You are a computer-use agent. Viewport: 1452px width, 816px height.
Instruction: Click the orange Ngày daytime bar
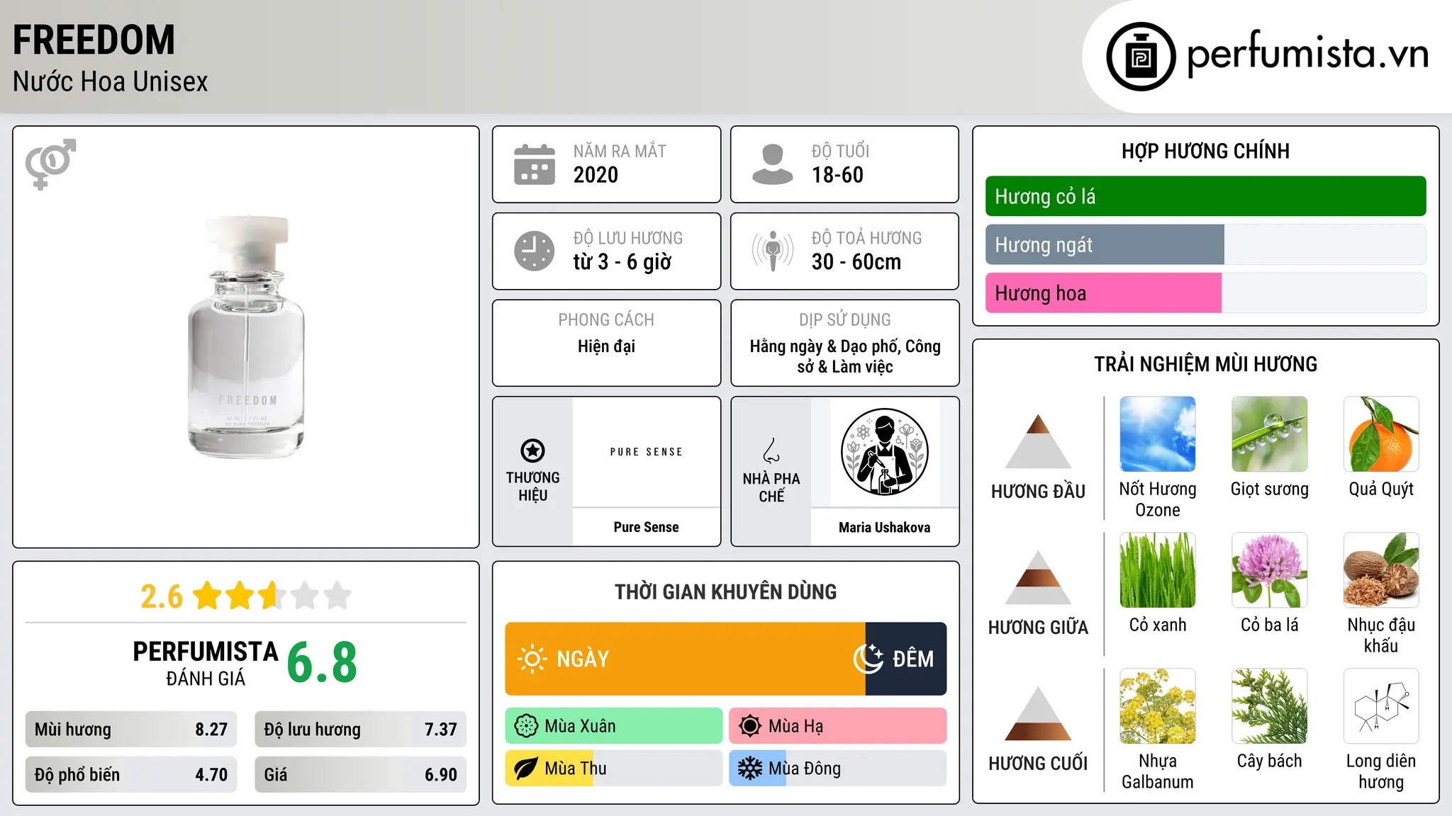[x=685, y=659]
